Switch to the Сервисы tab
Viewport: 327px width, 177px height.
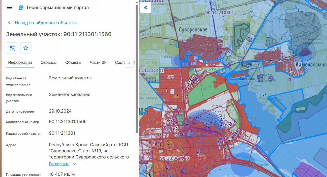click(x=49, y=63)
